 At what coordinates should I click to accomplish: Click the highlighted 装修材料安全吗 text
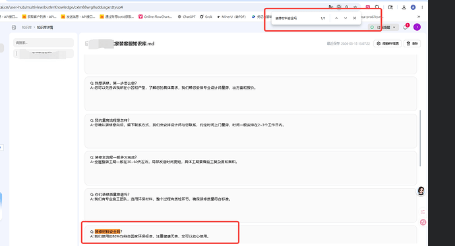click(x=107, y=232)
